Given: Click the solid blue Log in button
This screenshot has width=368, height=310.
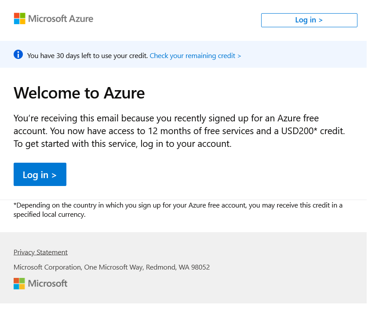Looking at the screenshot, I should pyautogui.click(x=40, y=175).
